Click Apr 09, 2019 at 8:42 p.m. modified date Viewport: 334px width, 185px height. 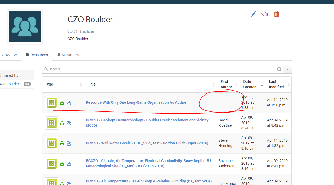coord(277,123)
